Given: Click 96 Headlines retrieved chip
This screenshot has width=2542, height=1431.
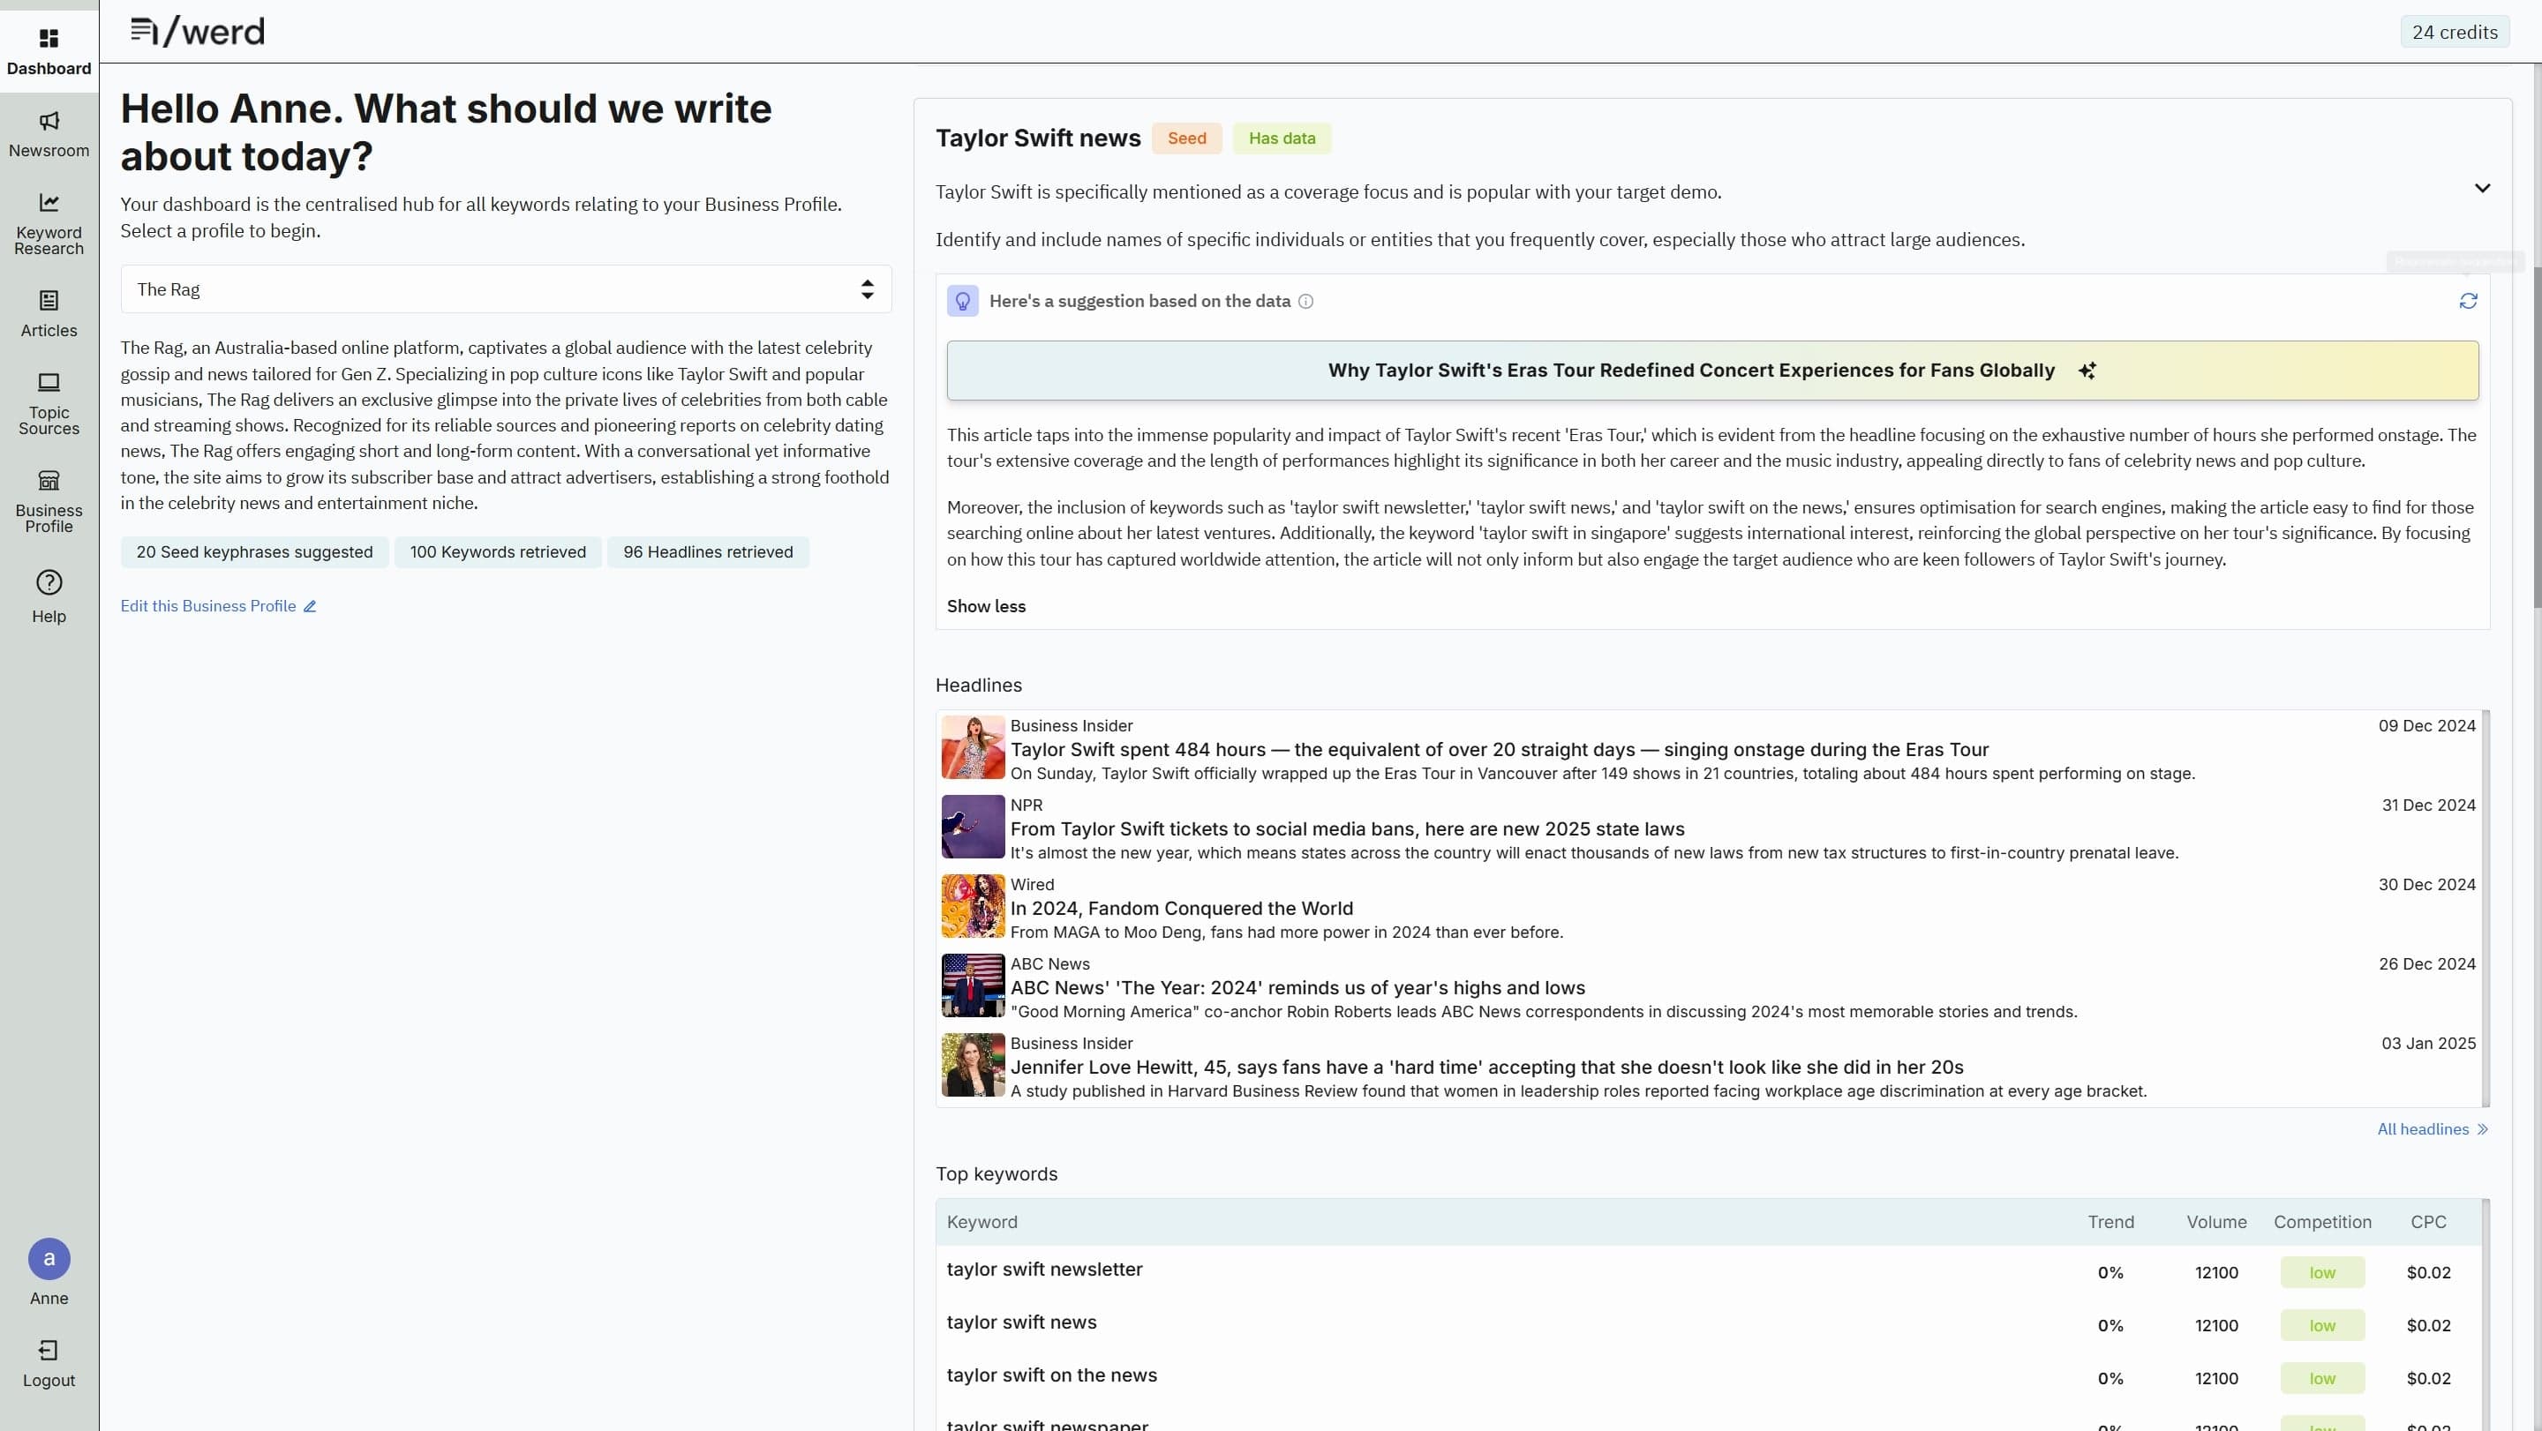Looking at the screenshot, I should pos(708,552).
